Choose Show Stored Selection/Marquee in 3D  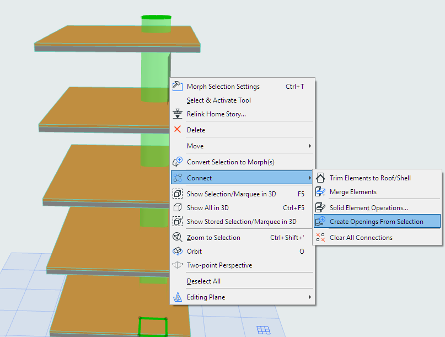pos(243,221)
